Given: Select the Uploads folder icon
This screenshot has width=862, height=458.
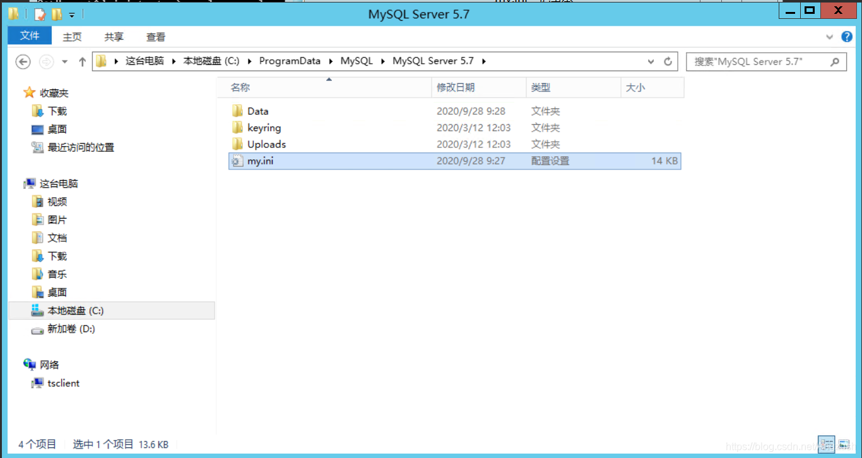Looking at the screenshot, I should (237, 144).
